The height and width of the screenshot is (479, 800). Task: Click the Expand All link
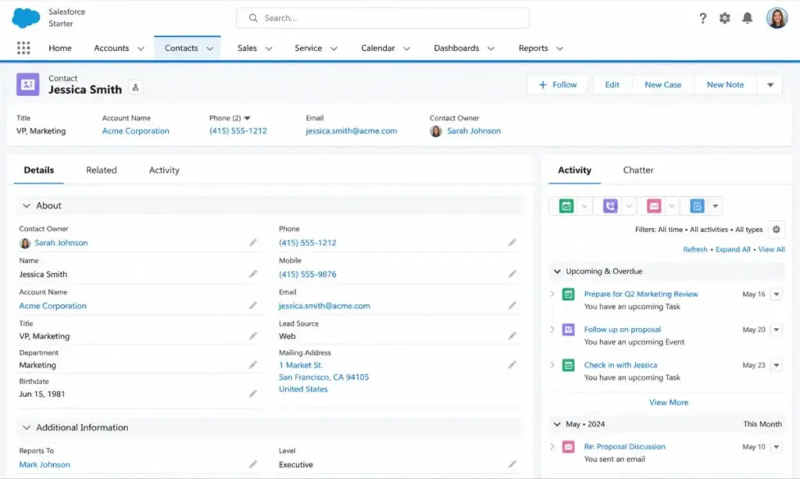pos(733,249)
